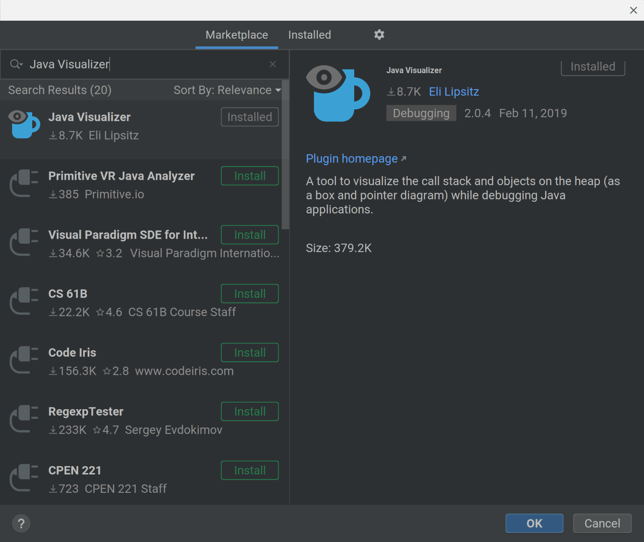This screenshot has height=542, width=644.
Task: Click CS 61B Course Staff vendor text
Action: [x=182, y=312]
